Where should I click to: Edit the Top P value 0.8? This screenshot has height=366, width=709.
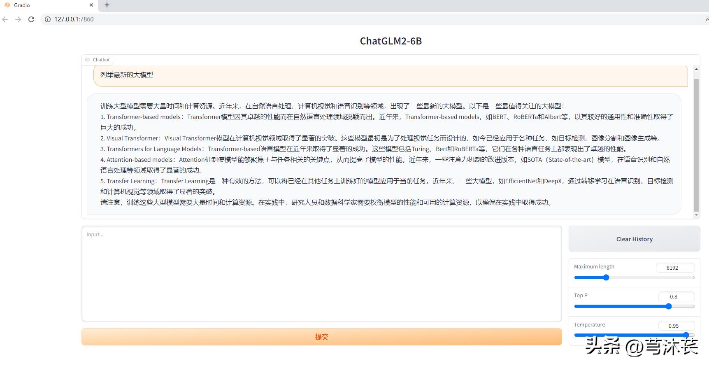pos(676,296)
